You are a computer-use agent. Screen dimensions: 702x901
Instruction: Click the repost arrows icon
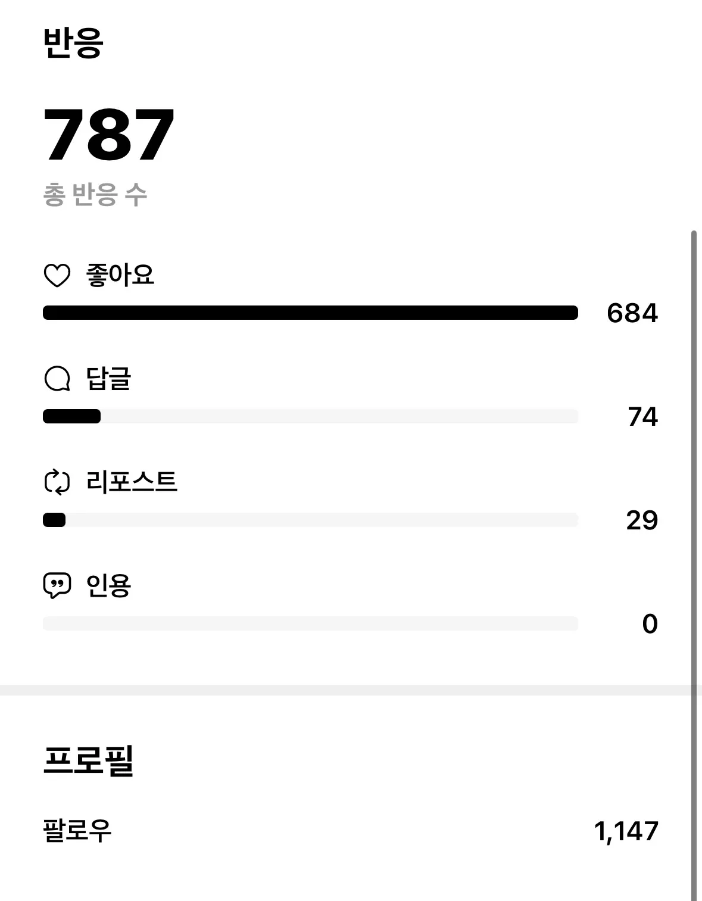click(57, 482)
